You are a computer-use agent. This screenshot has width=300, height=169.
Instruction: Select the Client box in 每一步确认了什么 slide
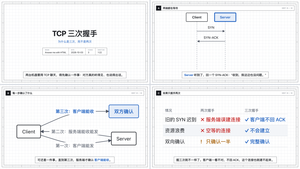(29, 132)
